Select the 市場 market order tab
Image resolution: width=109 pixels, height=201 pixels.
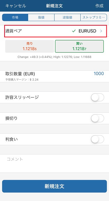pos(15,18)
